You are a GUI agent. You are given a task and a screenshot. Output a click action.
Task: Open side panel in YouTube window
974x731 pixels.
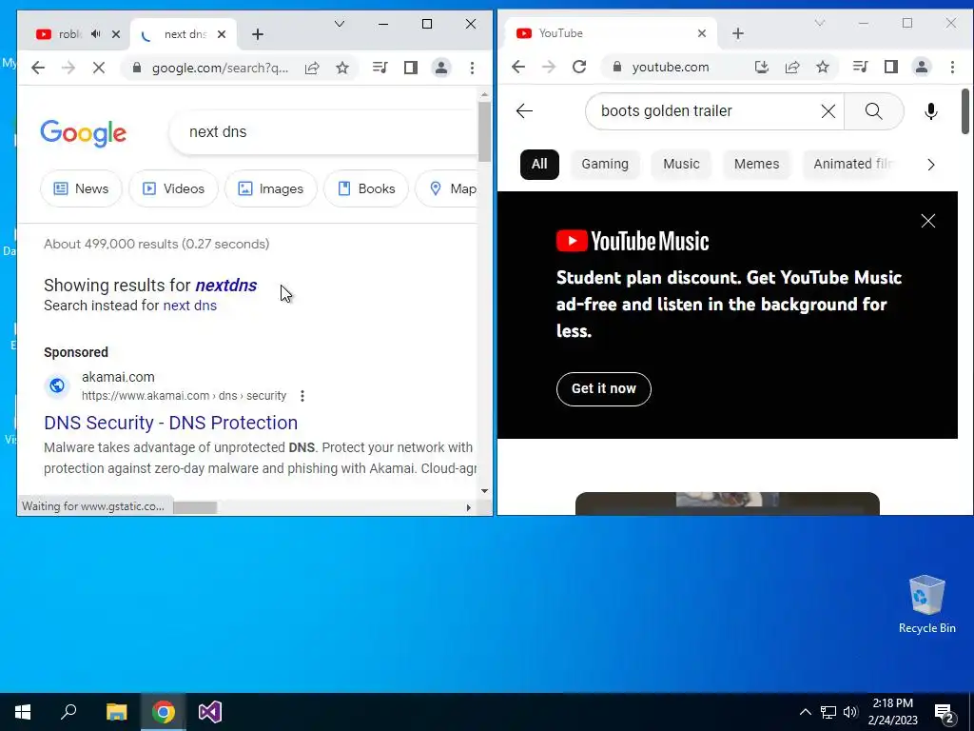pos(890,68)
